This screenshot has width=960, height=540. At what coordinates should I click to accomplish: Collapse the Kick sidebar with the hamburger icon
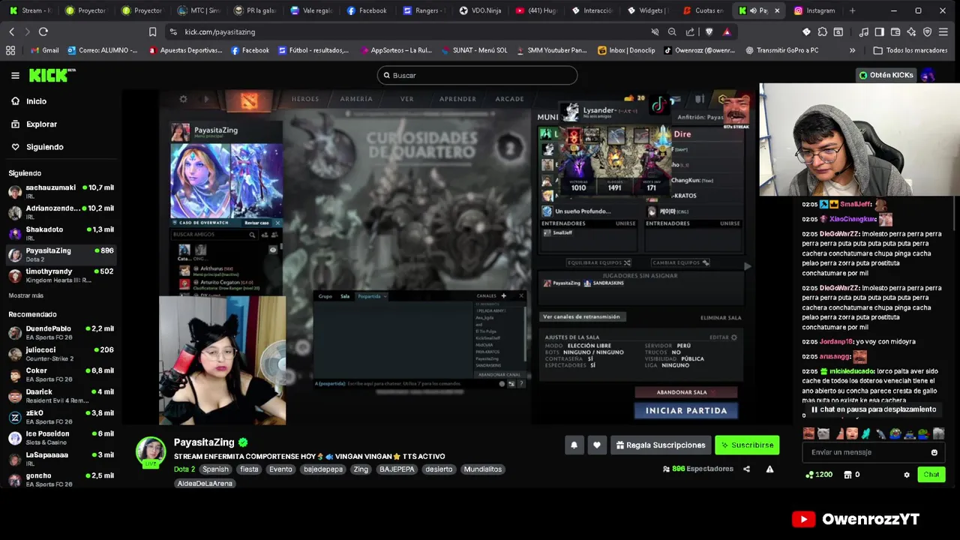(15, 75)
